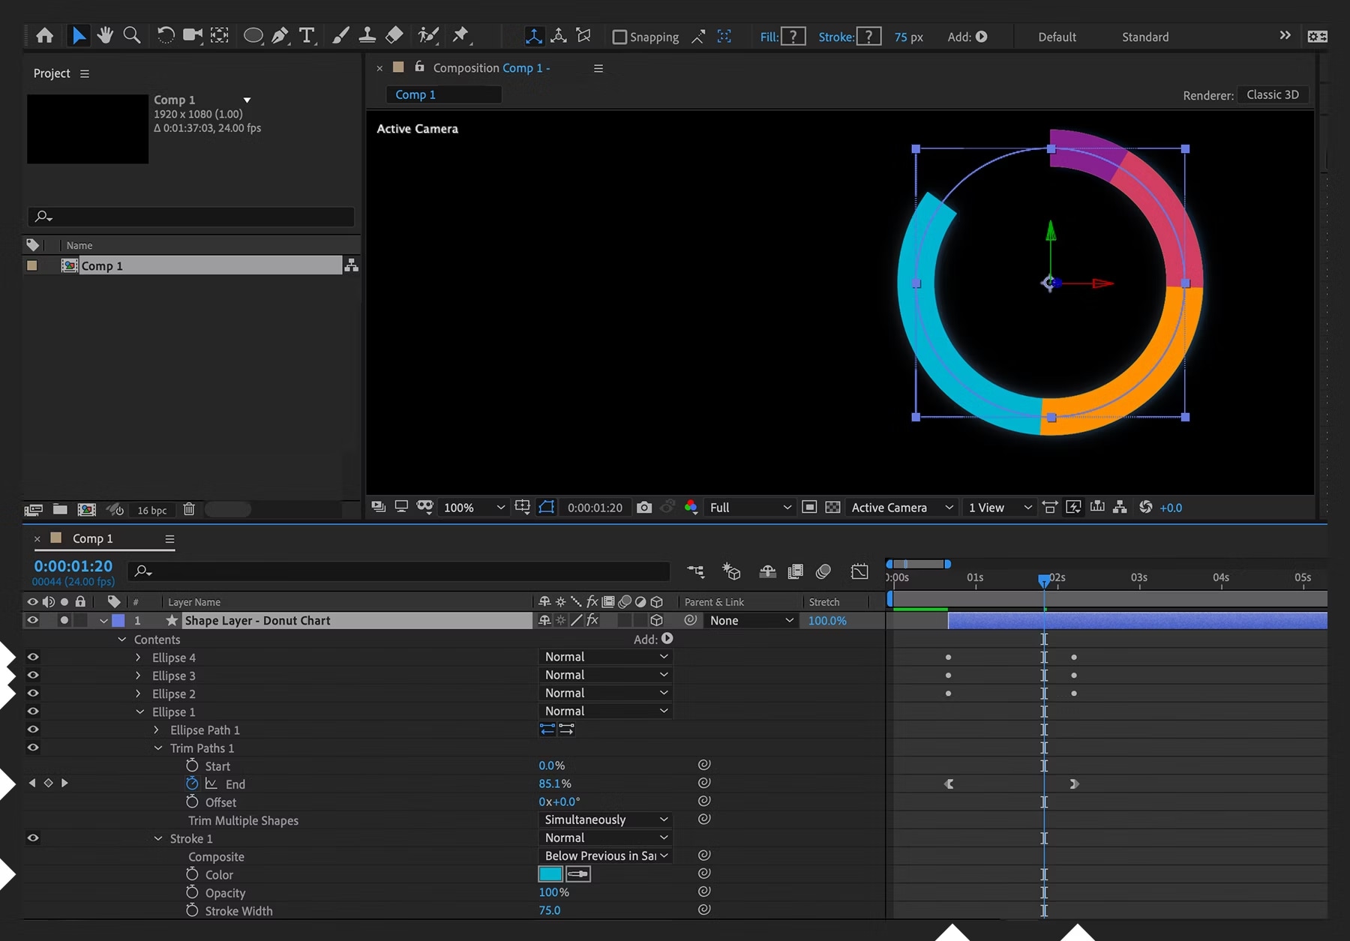Click the Home icon in the toolbar
Viewport: 1350px width, 941px height.
[x=44, y=35]
